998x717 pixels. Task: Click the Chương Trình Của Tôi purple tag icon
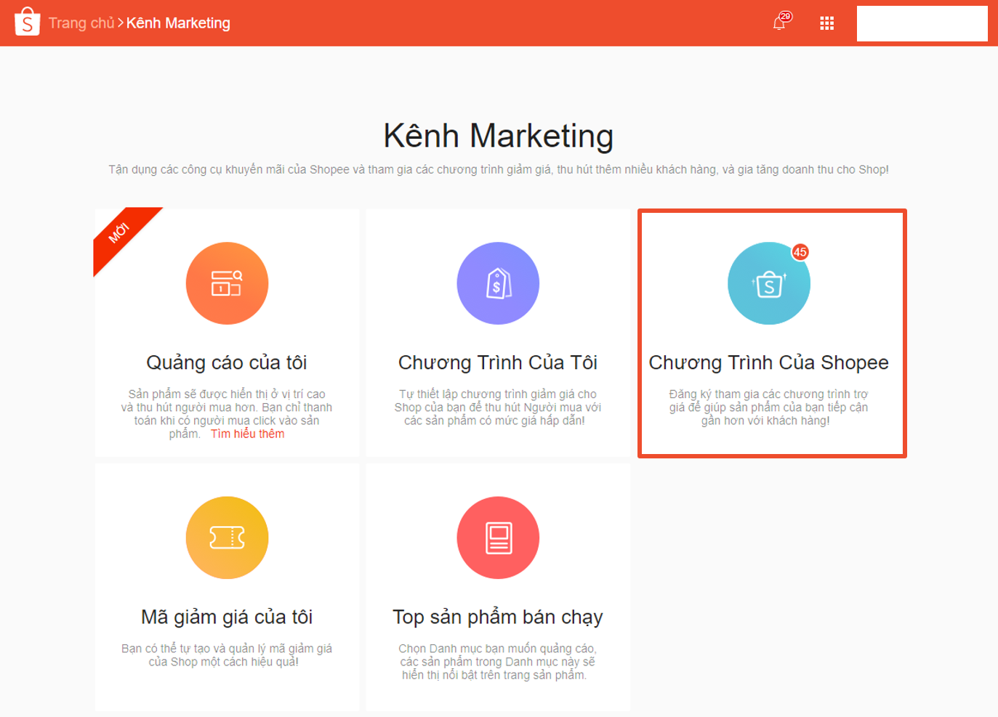point(498,283)
